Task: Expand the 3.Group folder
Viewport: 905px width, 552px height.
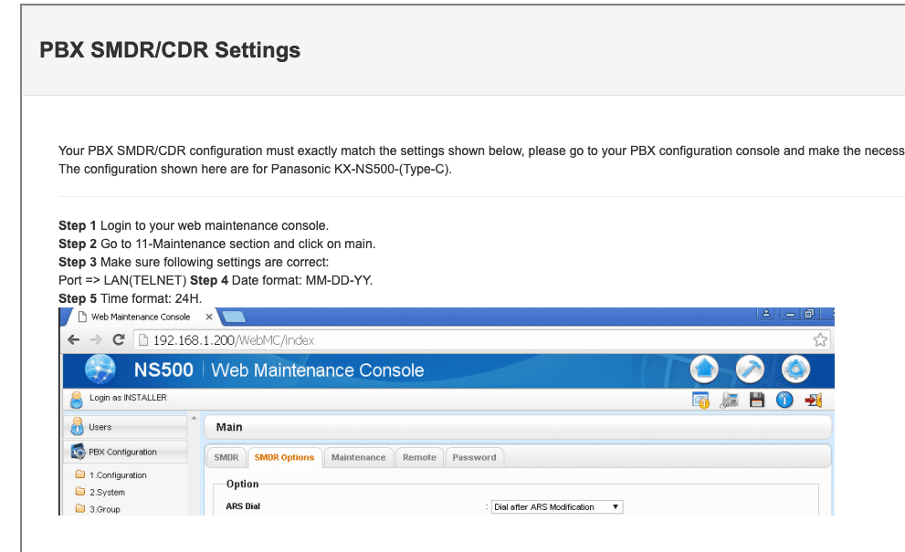Action: (98, 509)
